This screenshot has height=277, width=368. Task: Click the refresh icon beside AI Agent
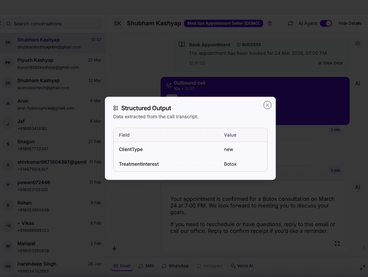pyautogui.click(x=290, y=23)
